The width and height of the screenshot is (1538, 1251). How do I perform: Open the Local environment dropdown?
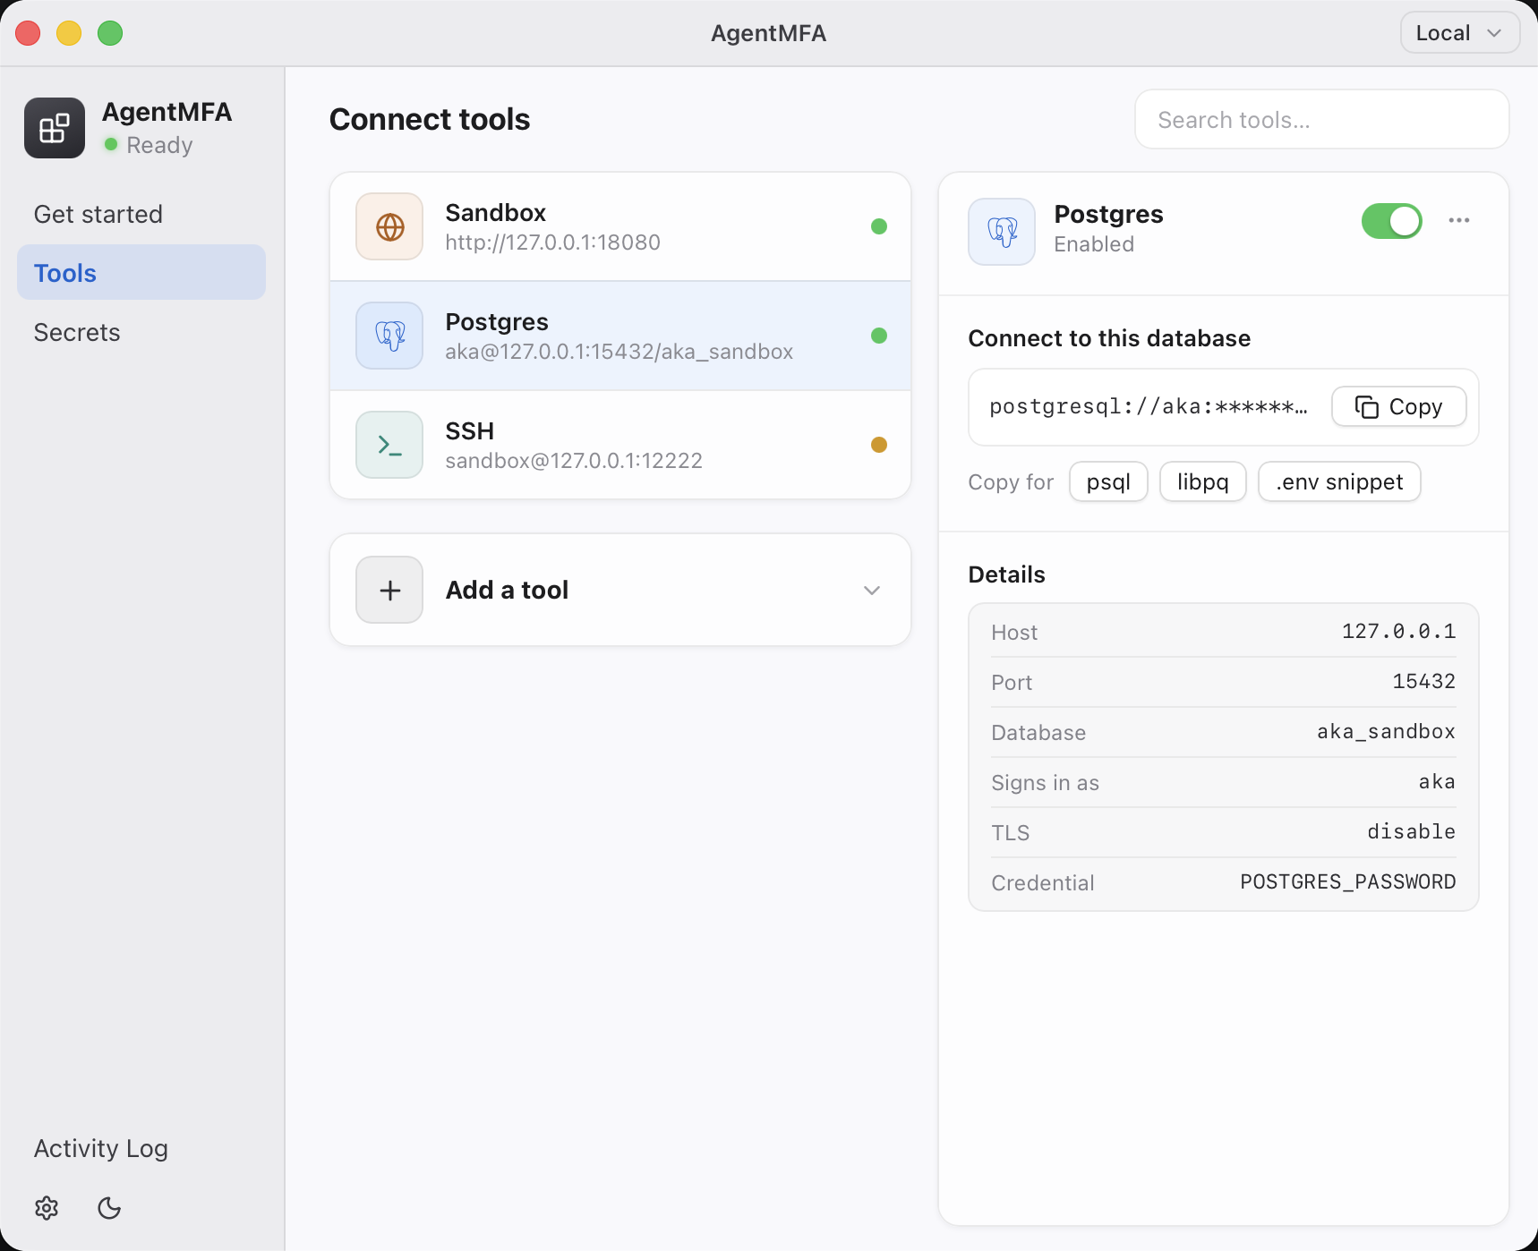[1459, 33]
